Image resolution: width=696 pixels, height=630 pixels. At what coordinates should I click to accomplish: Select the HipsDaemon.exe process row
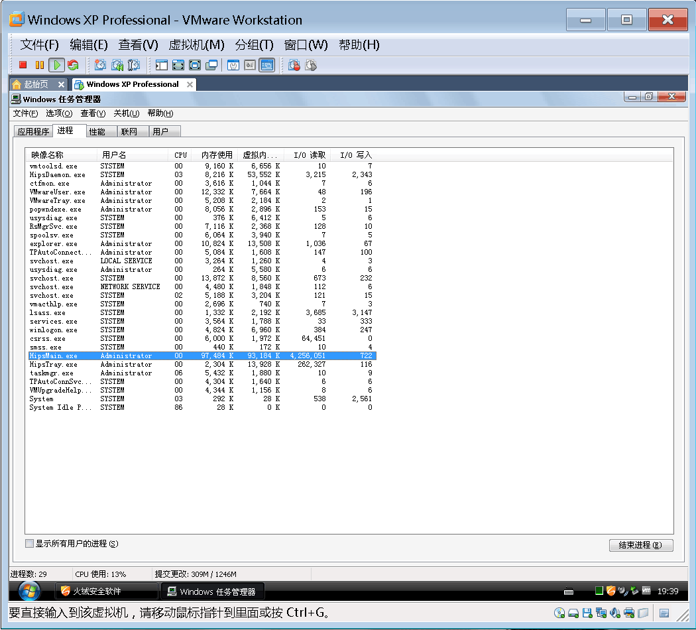(x=202, y=175)
